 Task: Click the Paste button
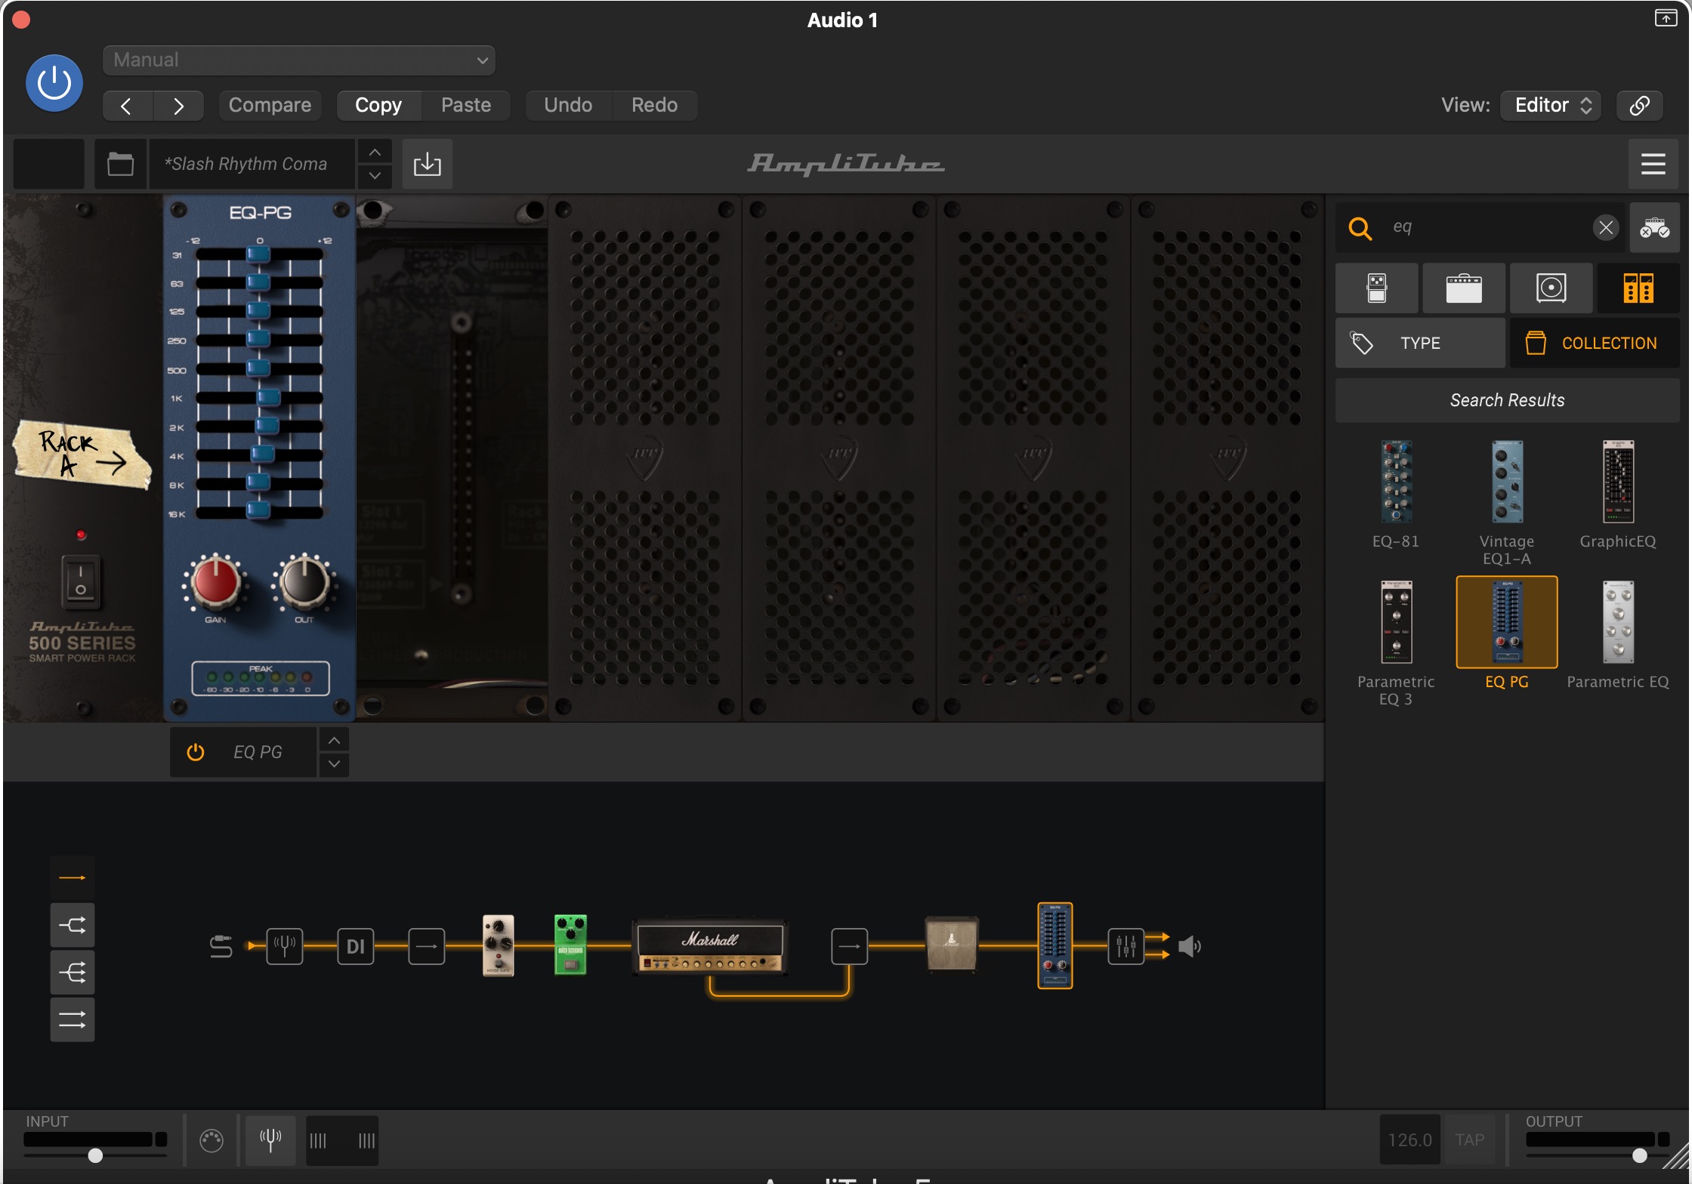tap(466, 105)
